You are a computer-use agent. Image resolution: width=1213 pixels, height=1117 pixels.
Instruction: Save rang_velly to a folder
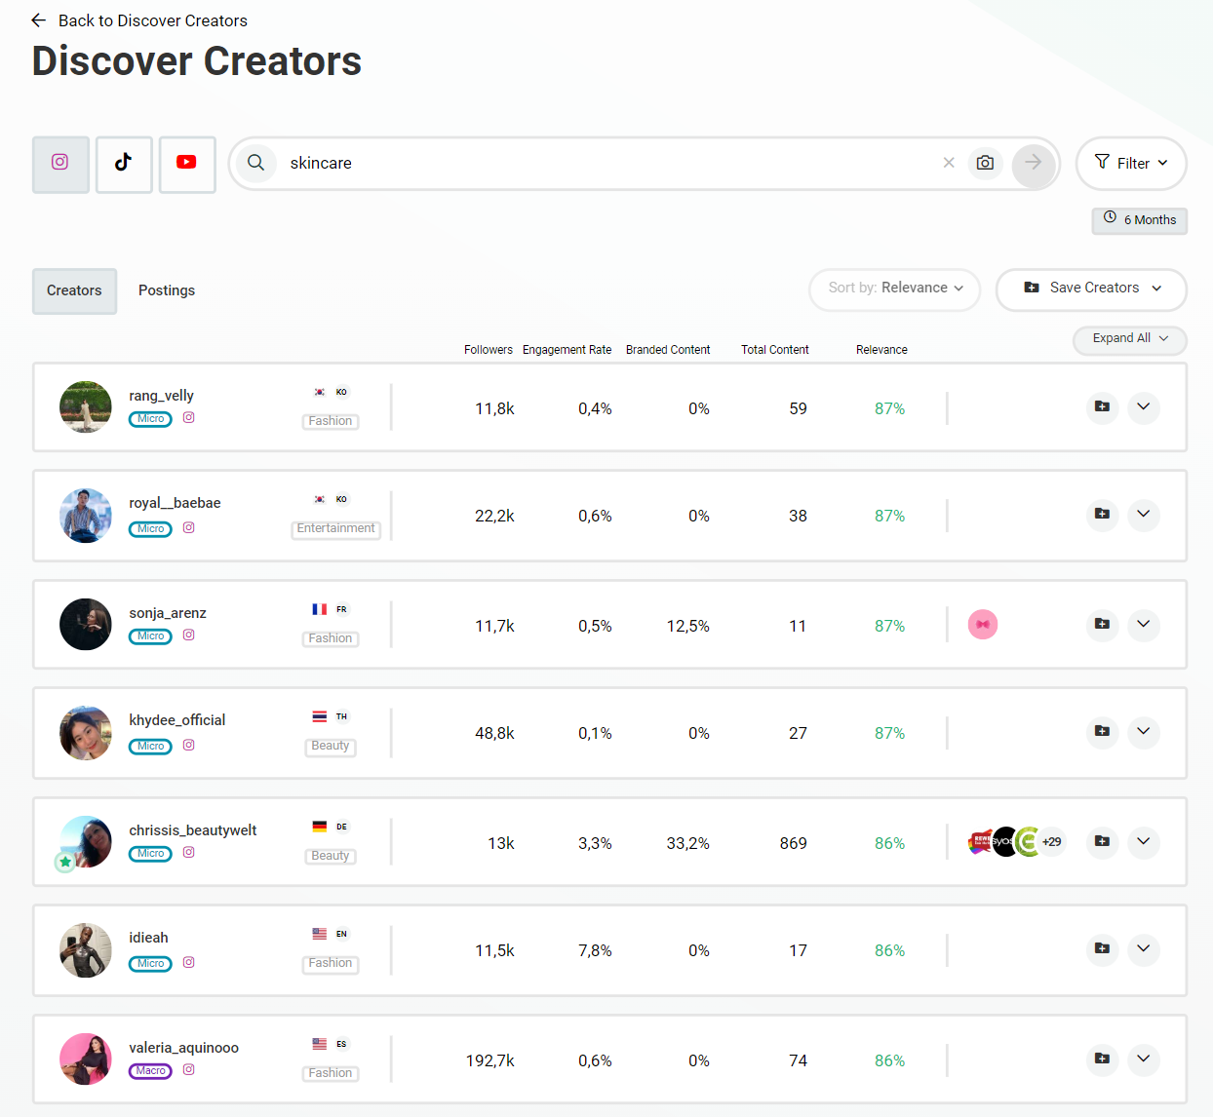point(1102,406)
